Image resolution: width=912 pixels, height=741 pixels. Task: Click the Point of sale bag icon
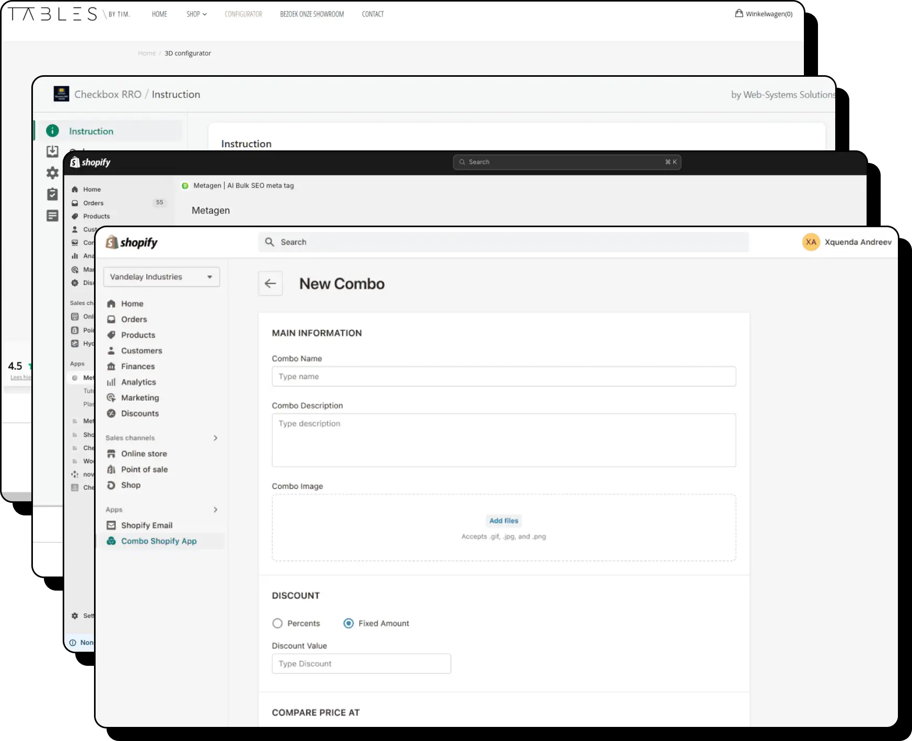click(111, 469)
